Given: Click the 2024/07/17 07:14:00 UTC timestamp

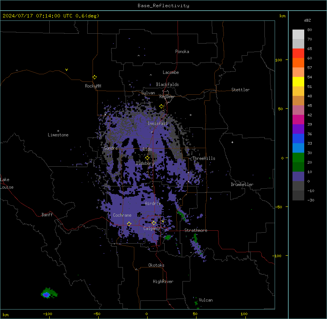Looking at the screenshot, I should pyautogui.click(x=38, y=16).
